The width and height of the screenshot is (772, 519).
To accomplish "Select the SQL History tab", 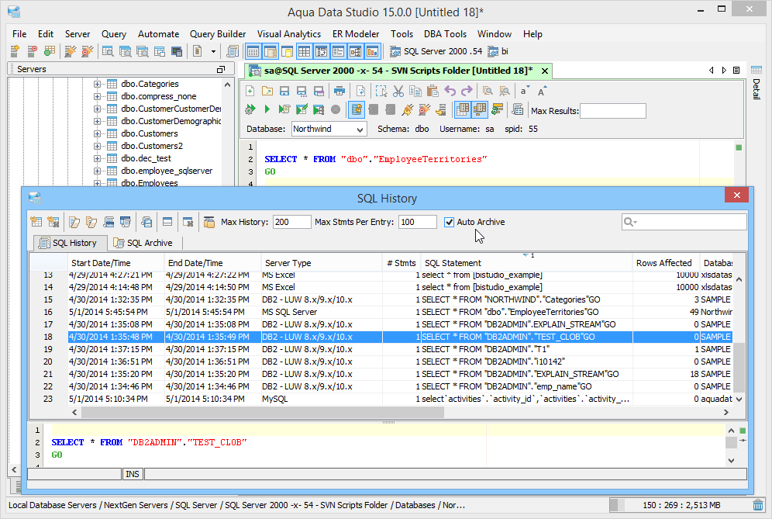I will [69, 243].
